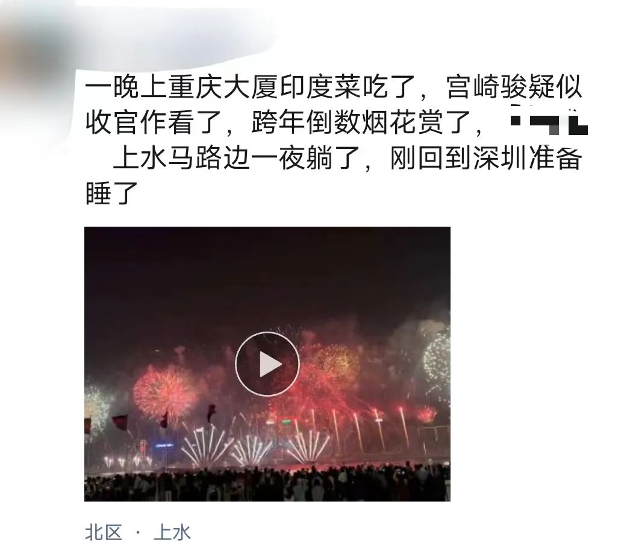Click the final word 睡了 of the post
The width and height of the screenshot is (624, 557).
[x=111, y=194]
